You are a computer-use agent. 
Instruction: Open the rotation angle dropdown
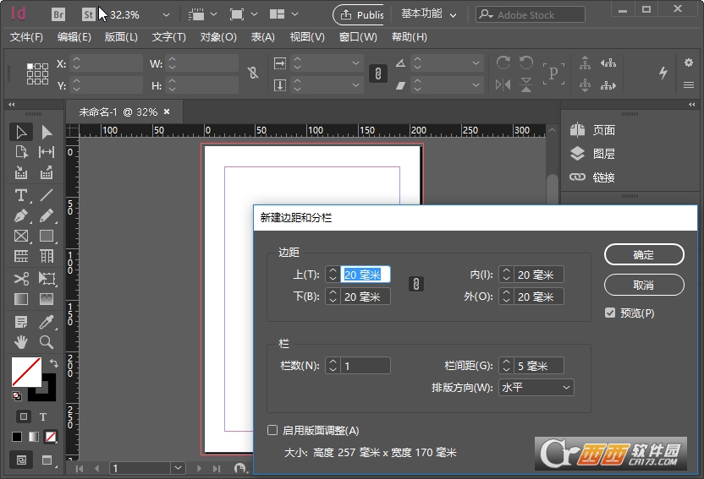point(476,63)
